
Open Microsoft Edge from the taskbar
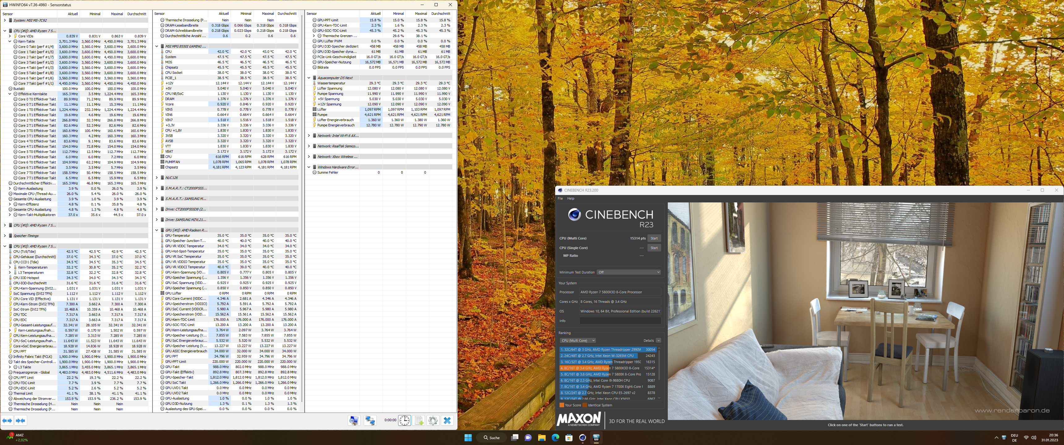[555, 438]
